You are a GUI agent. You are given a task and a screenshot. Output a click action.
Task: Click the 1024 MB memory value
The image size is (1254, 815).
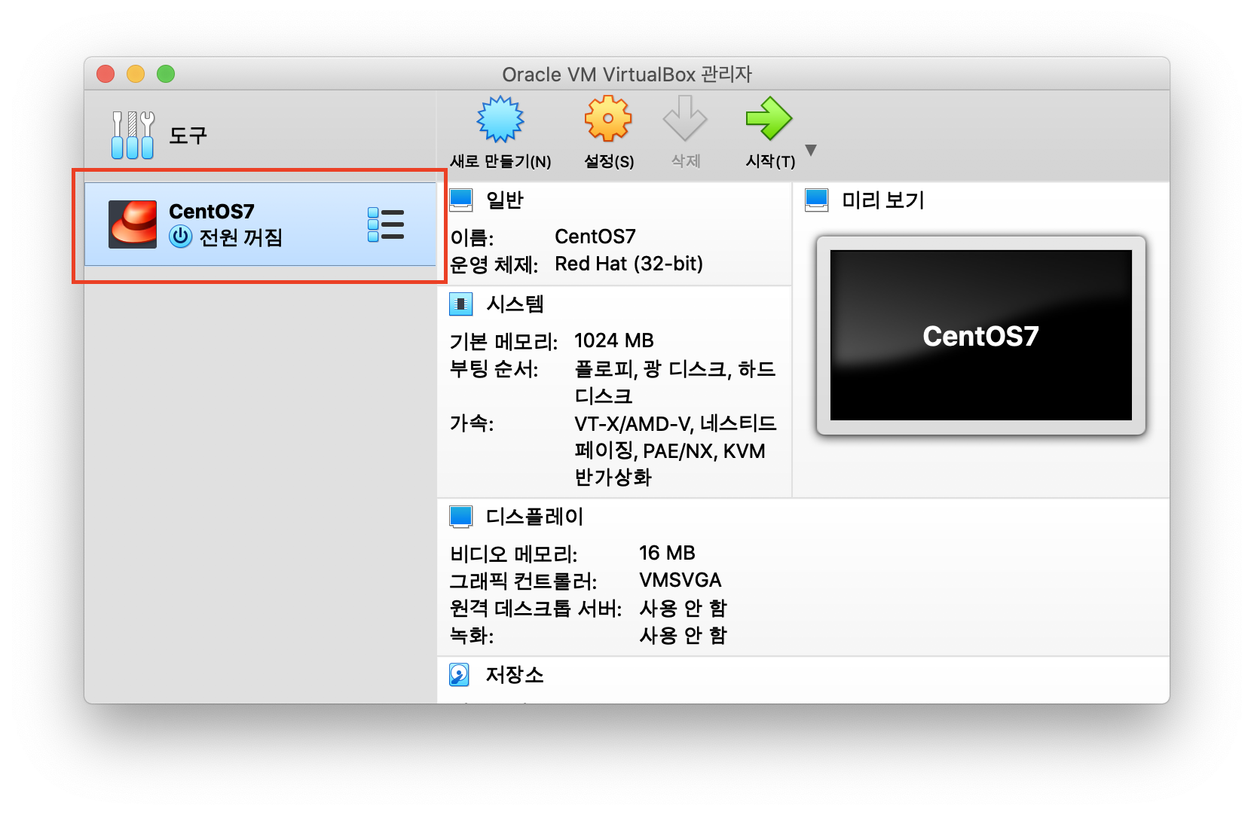tap(614, 340)
